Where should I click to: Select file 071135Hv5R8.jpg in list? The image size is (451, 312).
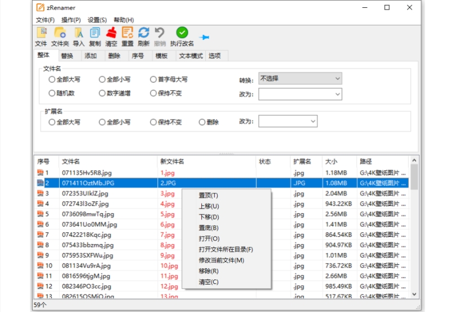pos(87,173)
